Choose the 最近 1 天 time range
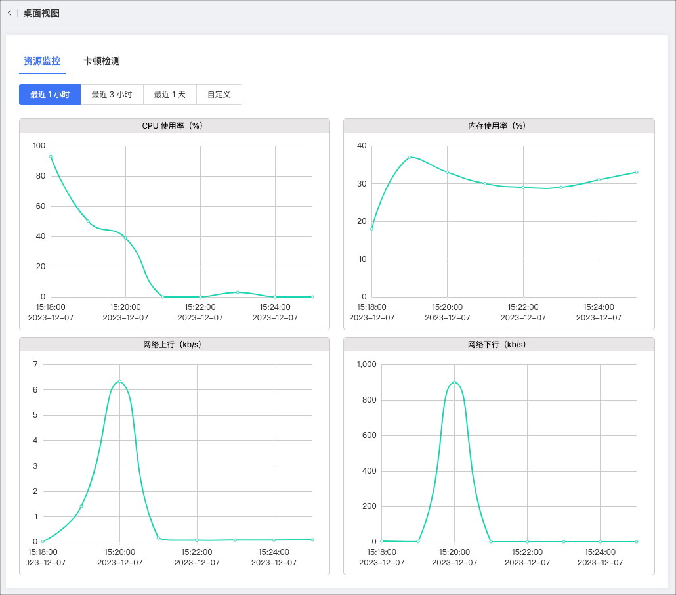676x595 pixels. point(170,95)
